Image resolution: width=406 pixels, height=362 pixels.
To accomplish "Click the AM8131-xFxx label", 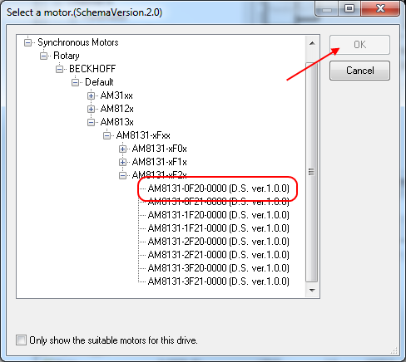I will tap(143, 135).
